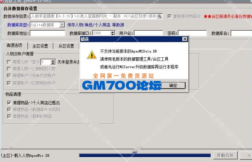Click the 开始合并 button
The width and height of the screenshot is (252, 162).
[225, 155]
